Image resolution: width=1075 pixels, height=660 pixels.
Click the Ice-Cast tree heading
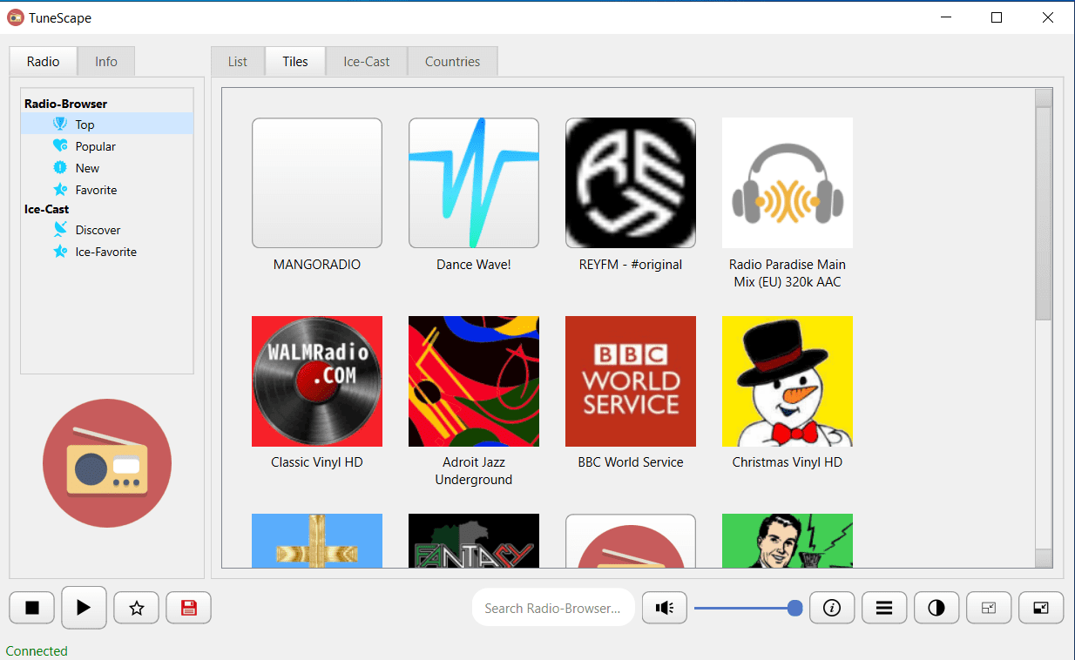47,209
